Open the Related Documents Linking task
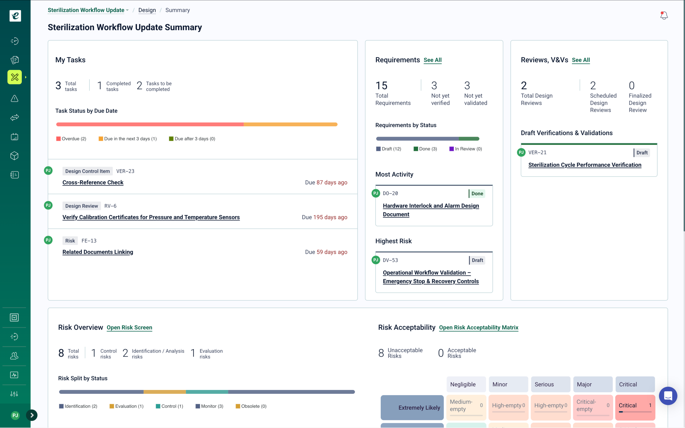 coord(98,252)
